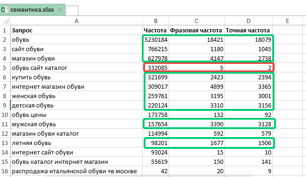Click the 'Фразовая частота' header cell
Image resolution: width=306 pixels, height=177 pixels.
(197, 30)
